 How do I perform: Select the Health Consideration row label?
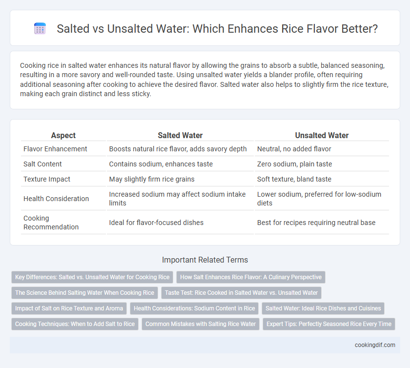pos(56,199)
